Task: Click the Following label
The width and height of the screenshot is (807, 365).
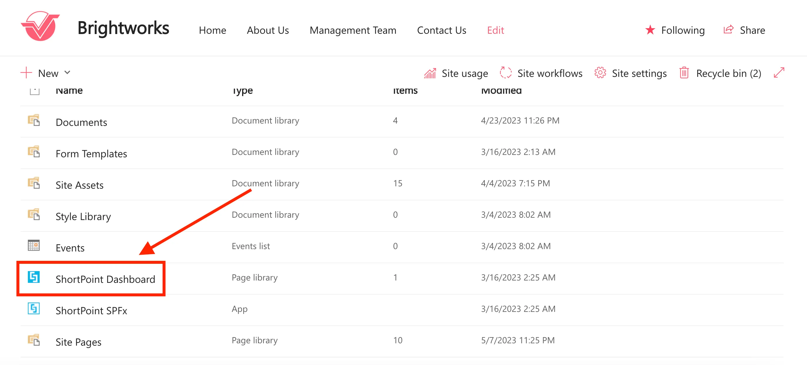Action: pos(683,30)
